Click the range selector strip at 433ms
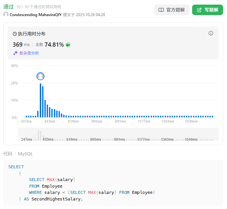The image size is (227, 209). click(x=48, y=139)
